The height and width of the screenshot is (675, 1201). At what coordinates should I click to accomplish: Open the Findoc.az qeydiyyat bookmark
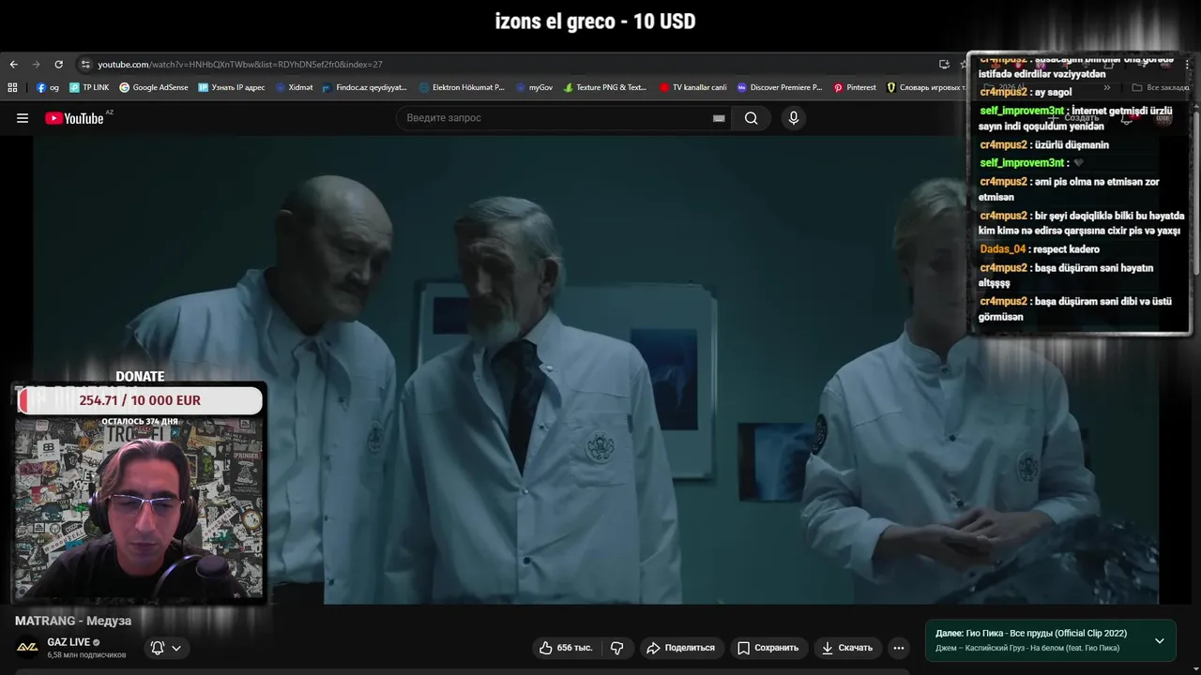tap(364, 87)
